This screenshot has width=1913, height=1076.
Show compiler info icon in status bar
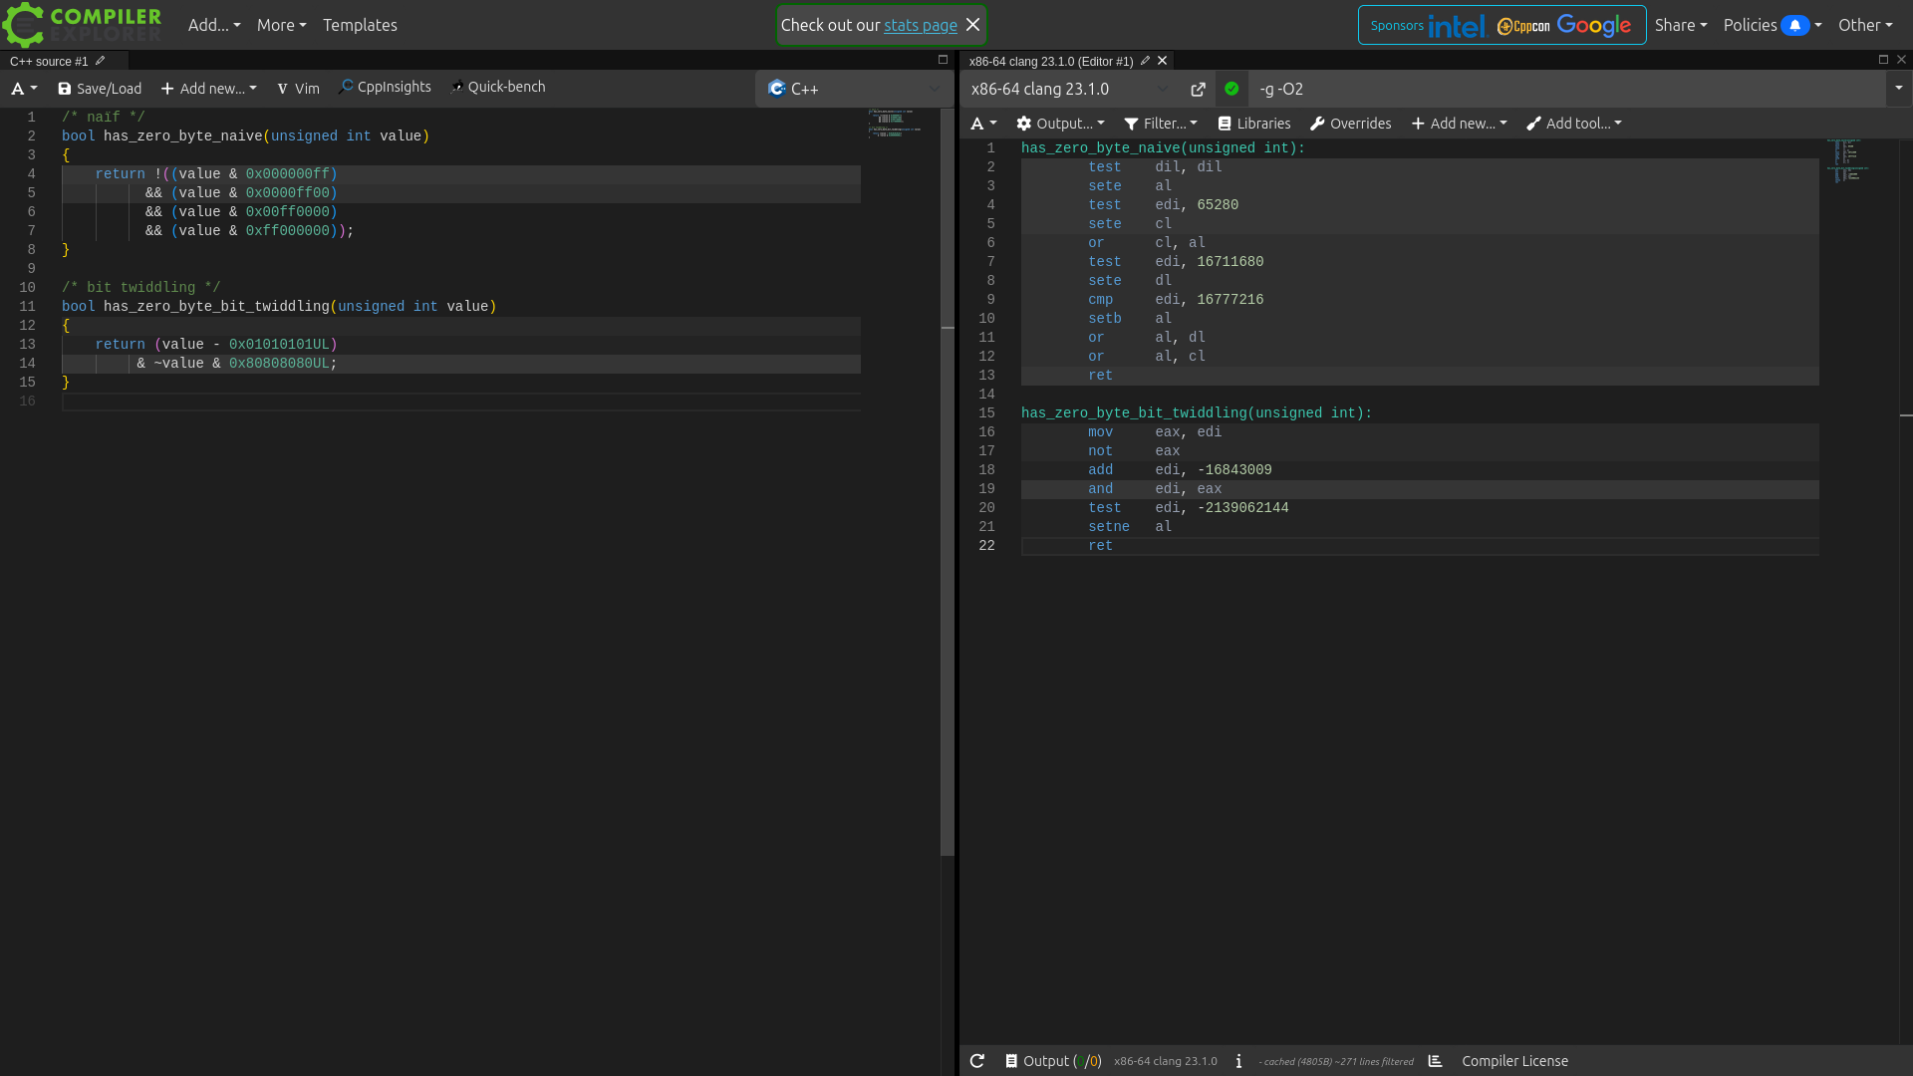coord(1238,1061)
